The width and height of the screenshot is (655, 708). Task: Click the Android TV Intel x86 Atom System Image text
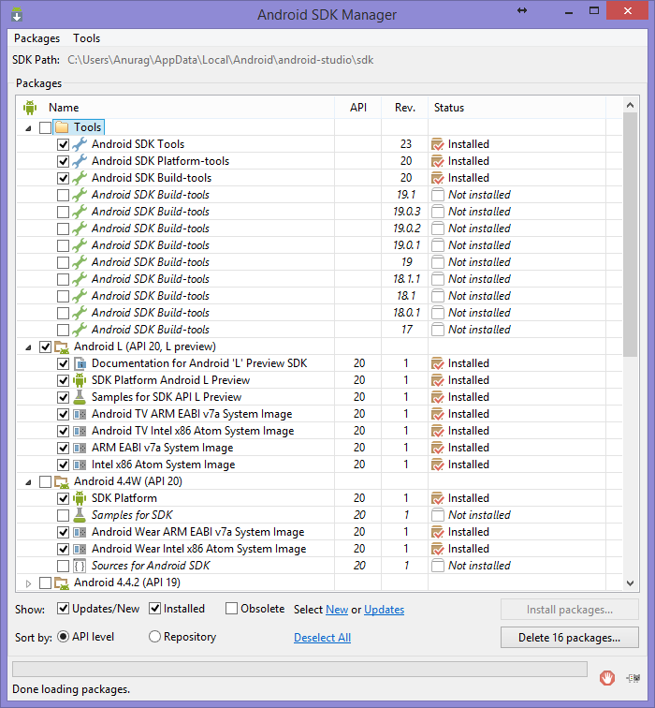click(x=193, y=431)
